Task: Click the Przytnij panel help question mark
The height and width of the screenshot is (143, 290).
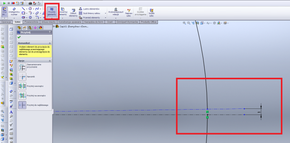Action: pos(50,32)
